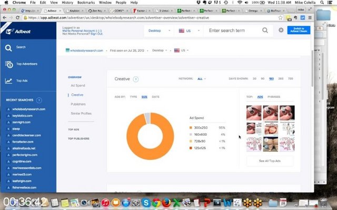Show 180 days of data

[x=271, y=79]
